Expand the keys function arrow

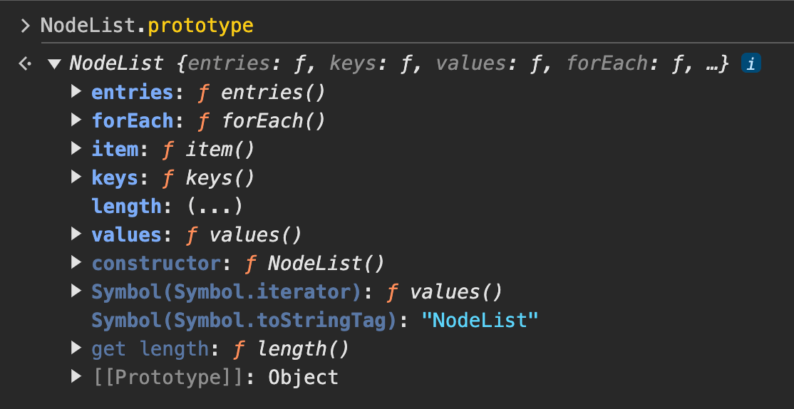77,177
